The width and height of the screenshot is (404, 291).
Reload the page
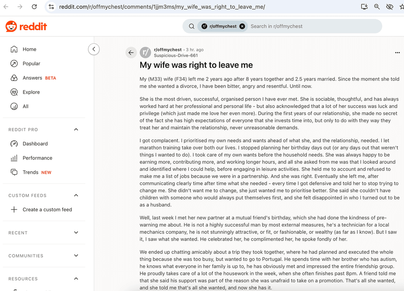(34, 7)
